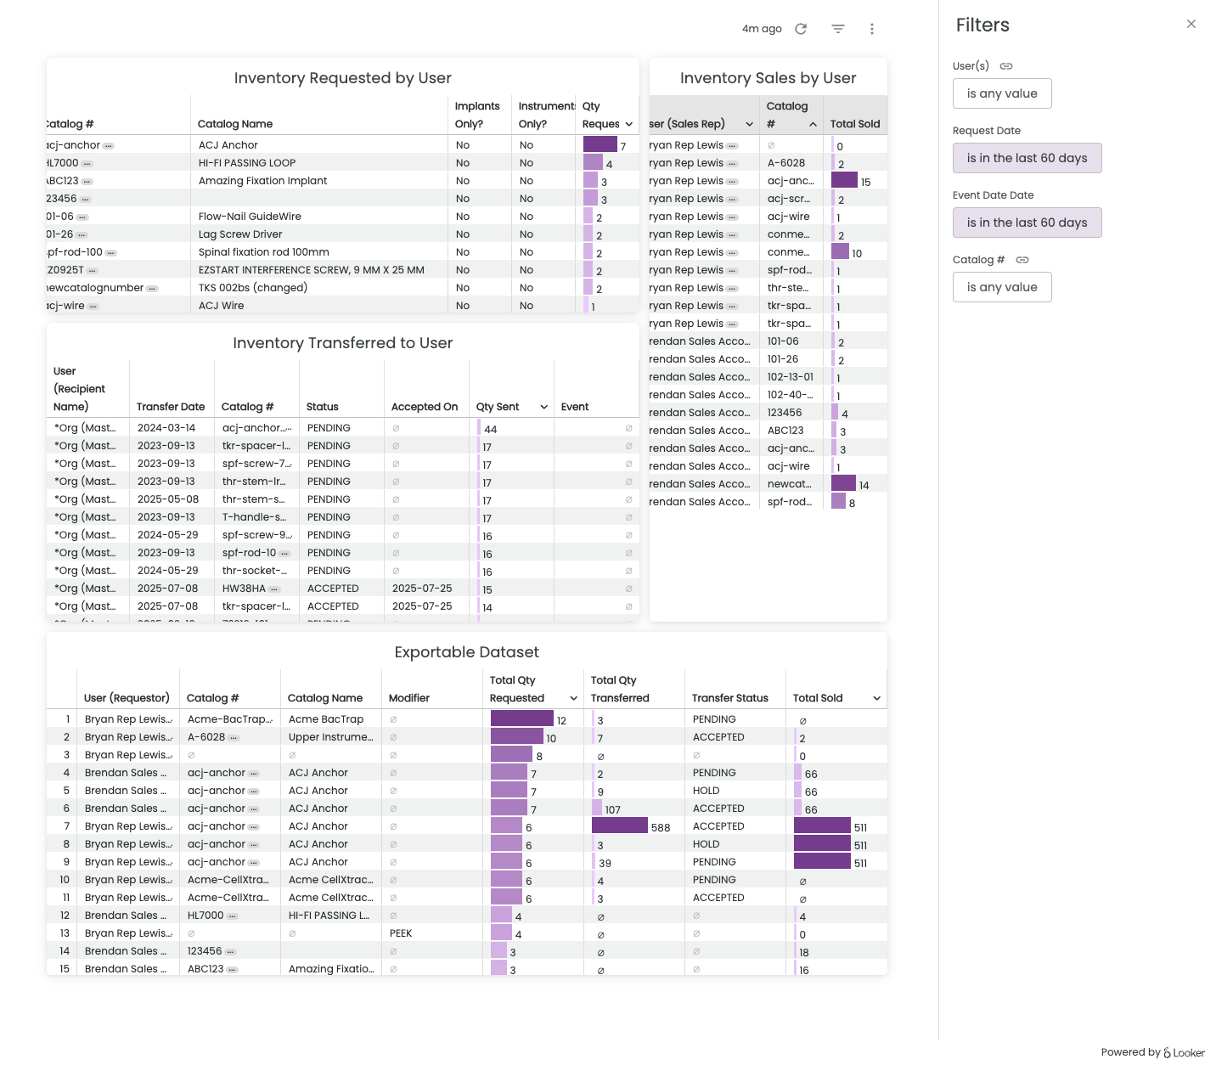Image resolution: width=1216 pixels, height=1065 pixels.
Task: Click the User (Sales Rep) sort chevron
Action: click(749, 124)
